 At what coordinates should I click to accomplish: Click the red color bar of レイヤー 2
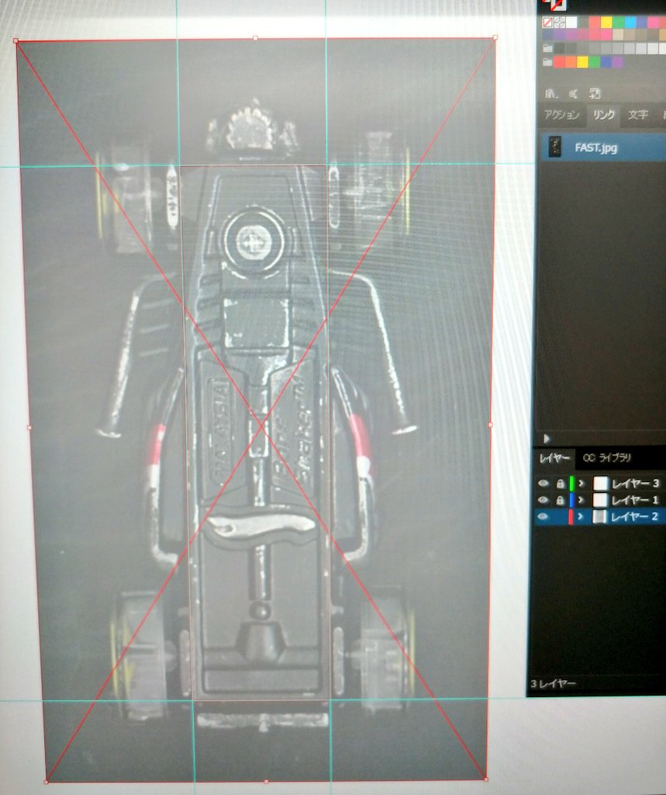pos(571,516)
